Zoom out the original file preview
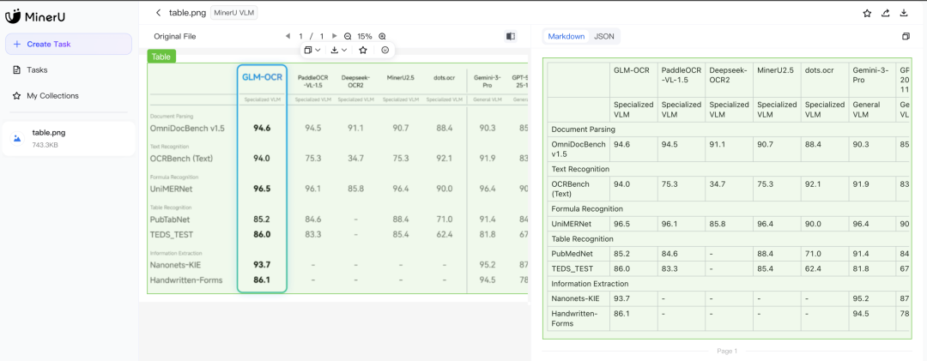This screenshot has width=927, height=361. click(348, 36)
